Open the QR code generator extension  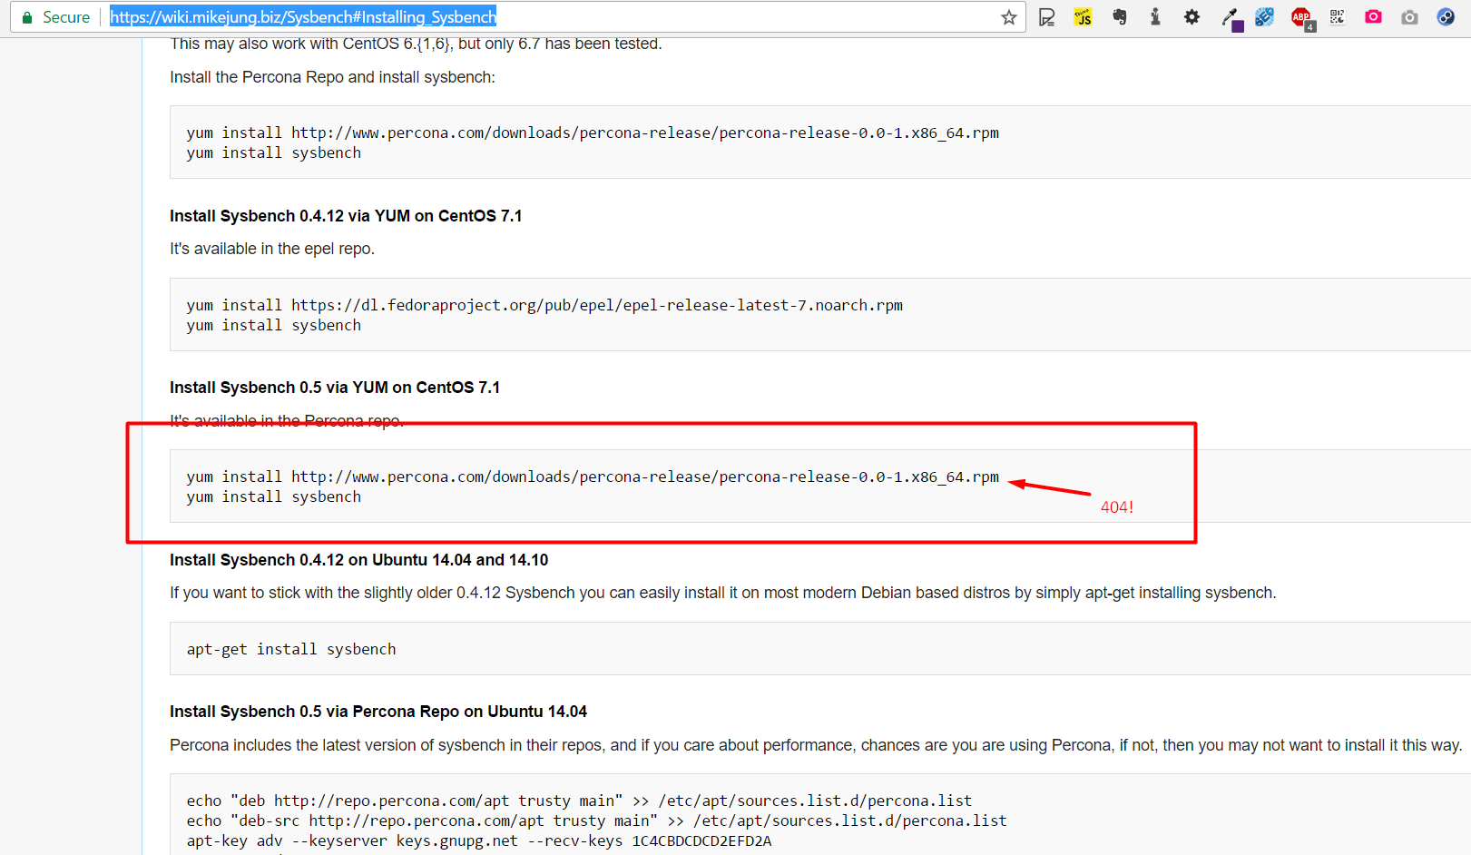pos(1337,17)
